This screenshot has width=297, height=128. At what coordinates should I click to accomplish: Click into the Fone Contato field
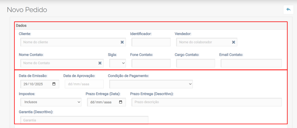[151, 63]
